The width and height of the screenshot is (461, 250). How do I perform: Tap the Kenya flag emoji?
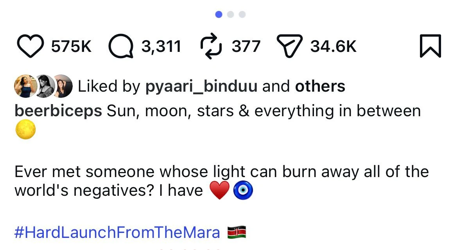237,233
